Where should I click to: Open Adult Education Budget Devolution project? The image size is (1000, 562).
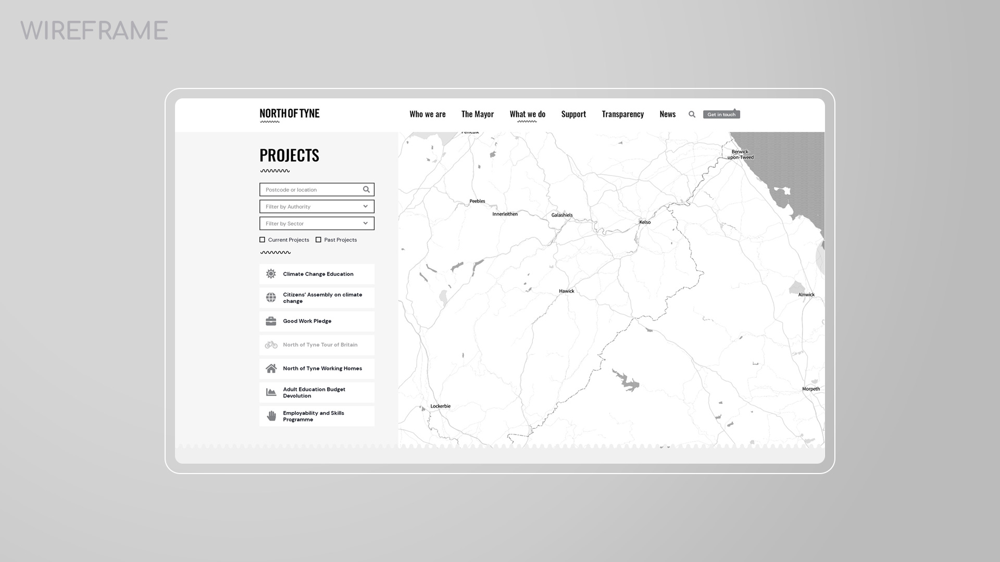click(x=317, y=392)
